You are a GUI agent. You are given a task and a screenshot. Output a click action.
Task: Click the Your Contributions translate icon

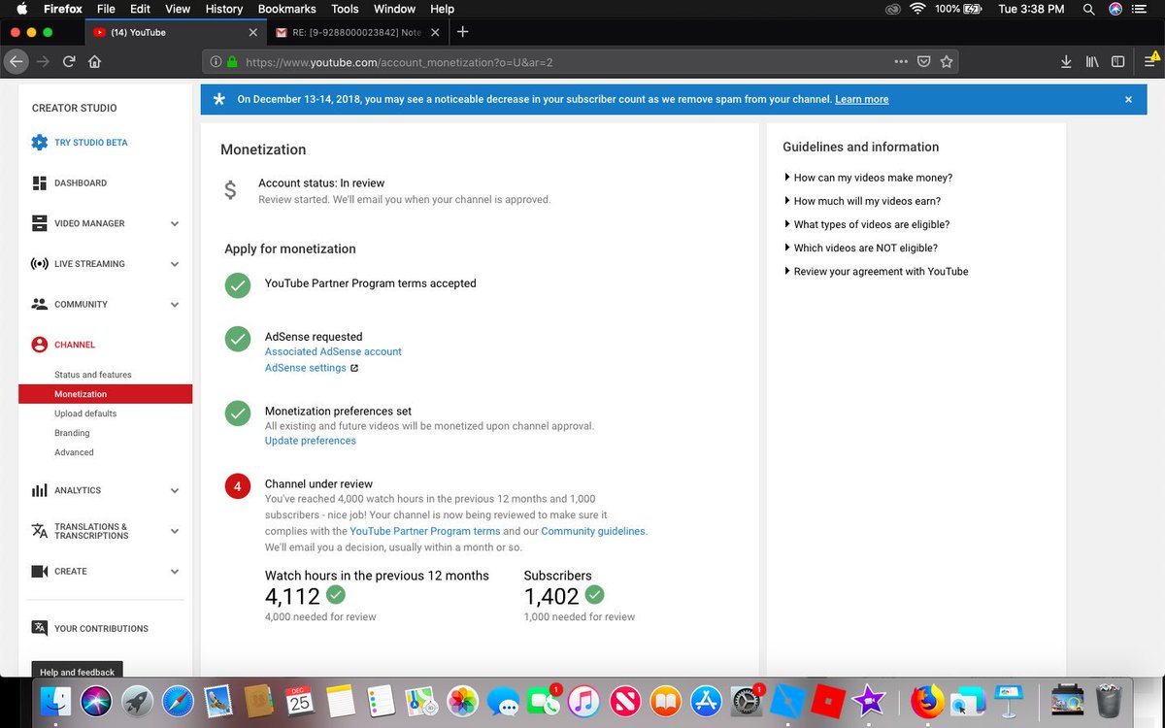(x=39, y=628)
